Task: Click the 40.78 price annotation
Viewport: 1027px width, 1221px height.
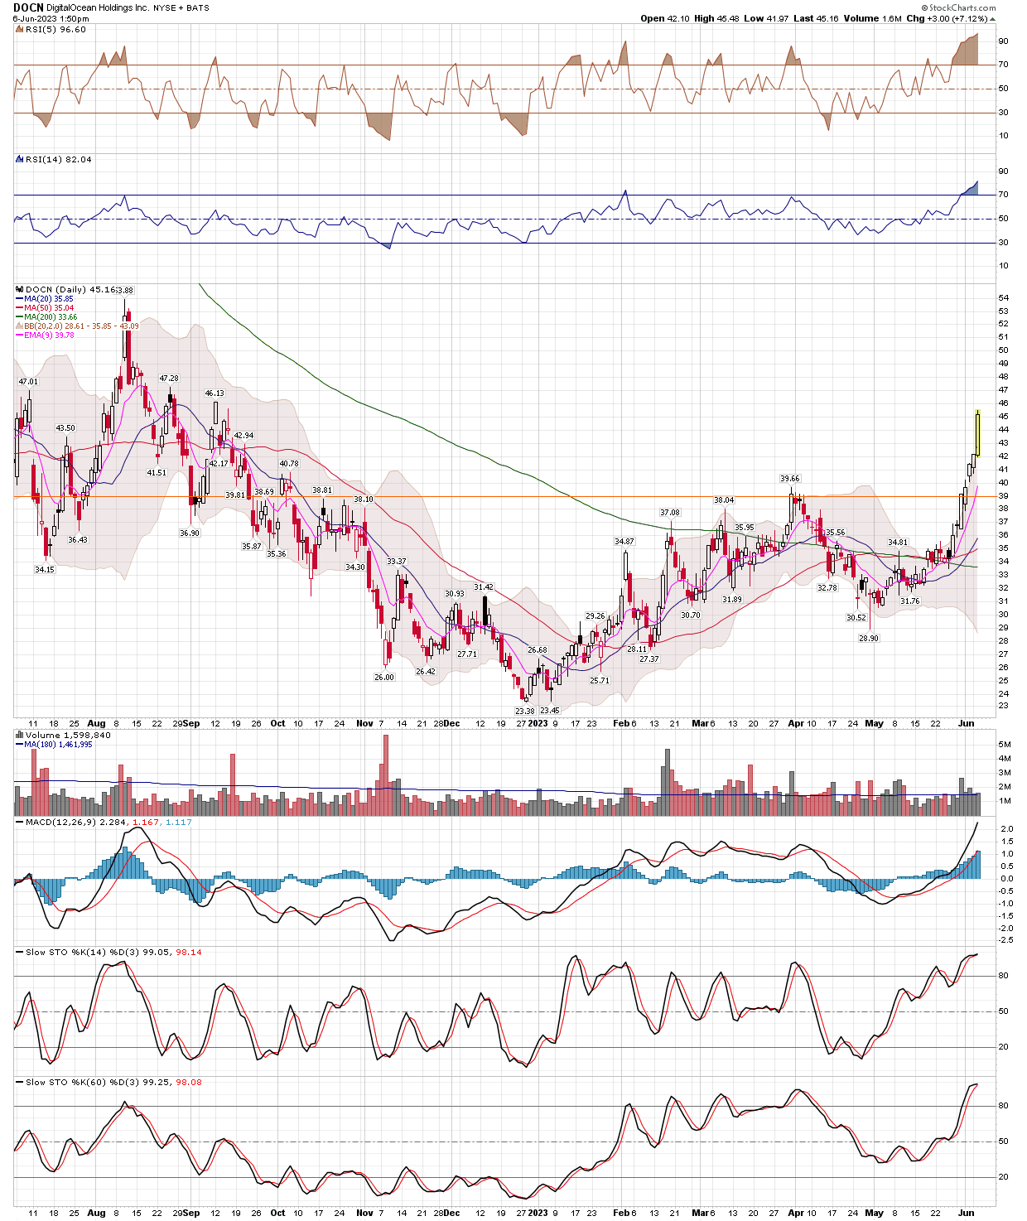Action: click(289, 464)
